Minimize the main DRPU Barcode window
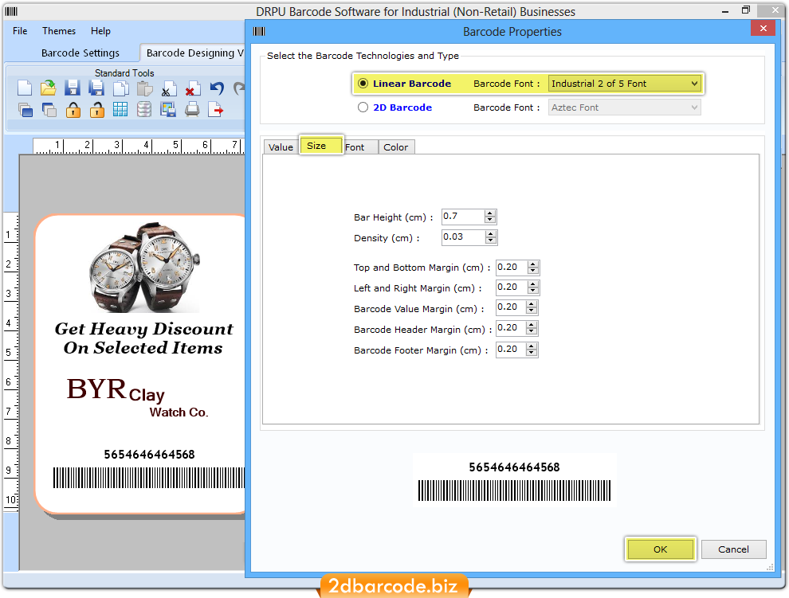 click(725, 11)
